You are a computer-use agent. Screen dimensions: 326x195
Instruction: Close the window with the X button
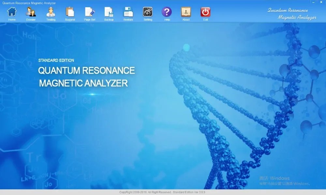tap(322, 2)
